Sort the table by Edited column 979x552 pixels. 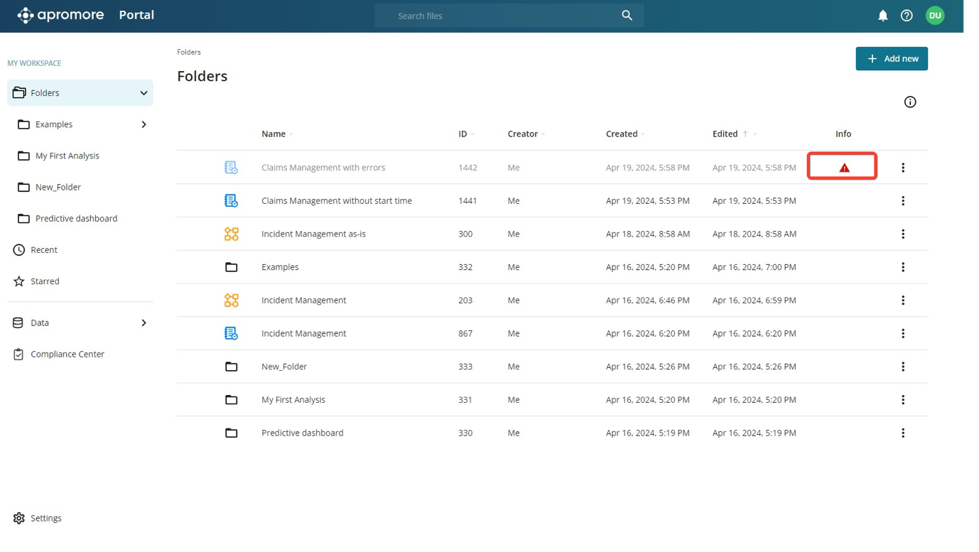coord(725,134)
